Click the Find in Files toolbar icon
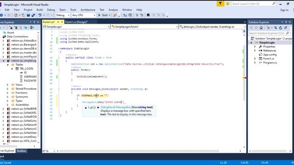This screenshot has width=294, height=165. (x=115, y=15)
